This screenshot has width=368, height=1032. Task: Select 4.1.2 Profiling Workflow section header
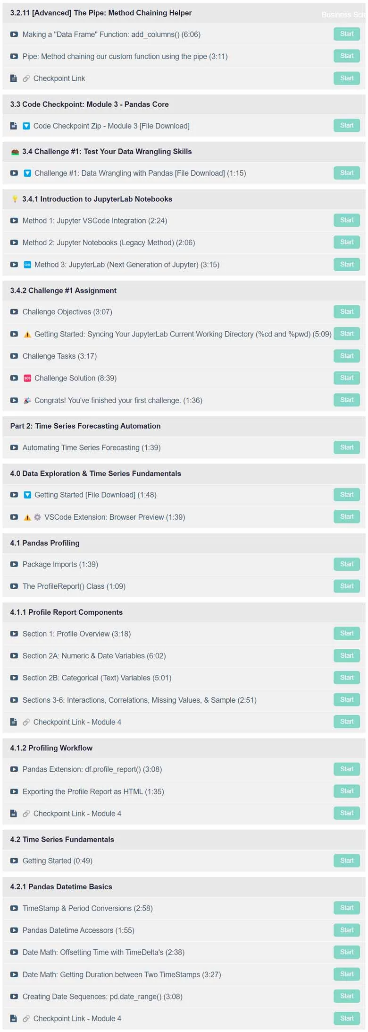click(184, 748)
